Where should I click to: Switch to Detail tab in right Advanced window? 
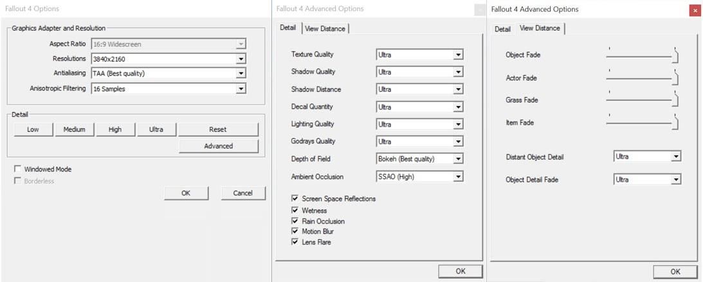tap(502, 29)
